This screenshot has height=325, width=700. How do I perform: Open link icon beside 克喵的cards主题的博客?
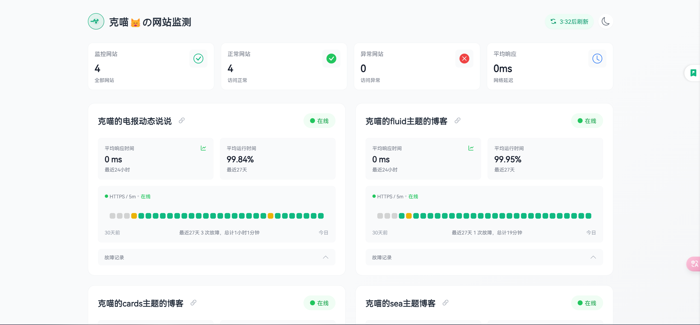[x=193, y=303]
